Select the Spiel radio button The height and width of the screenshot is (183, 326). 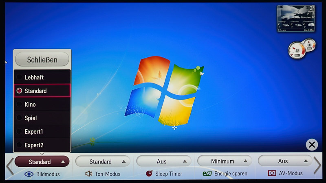[19, 118]
